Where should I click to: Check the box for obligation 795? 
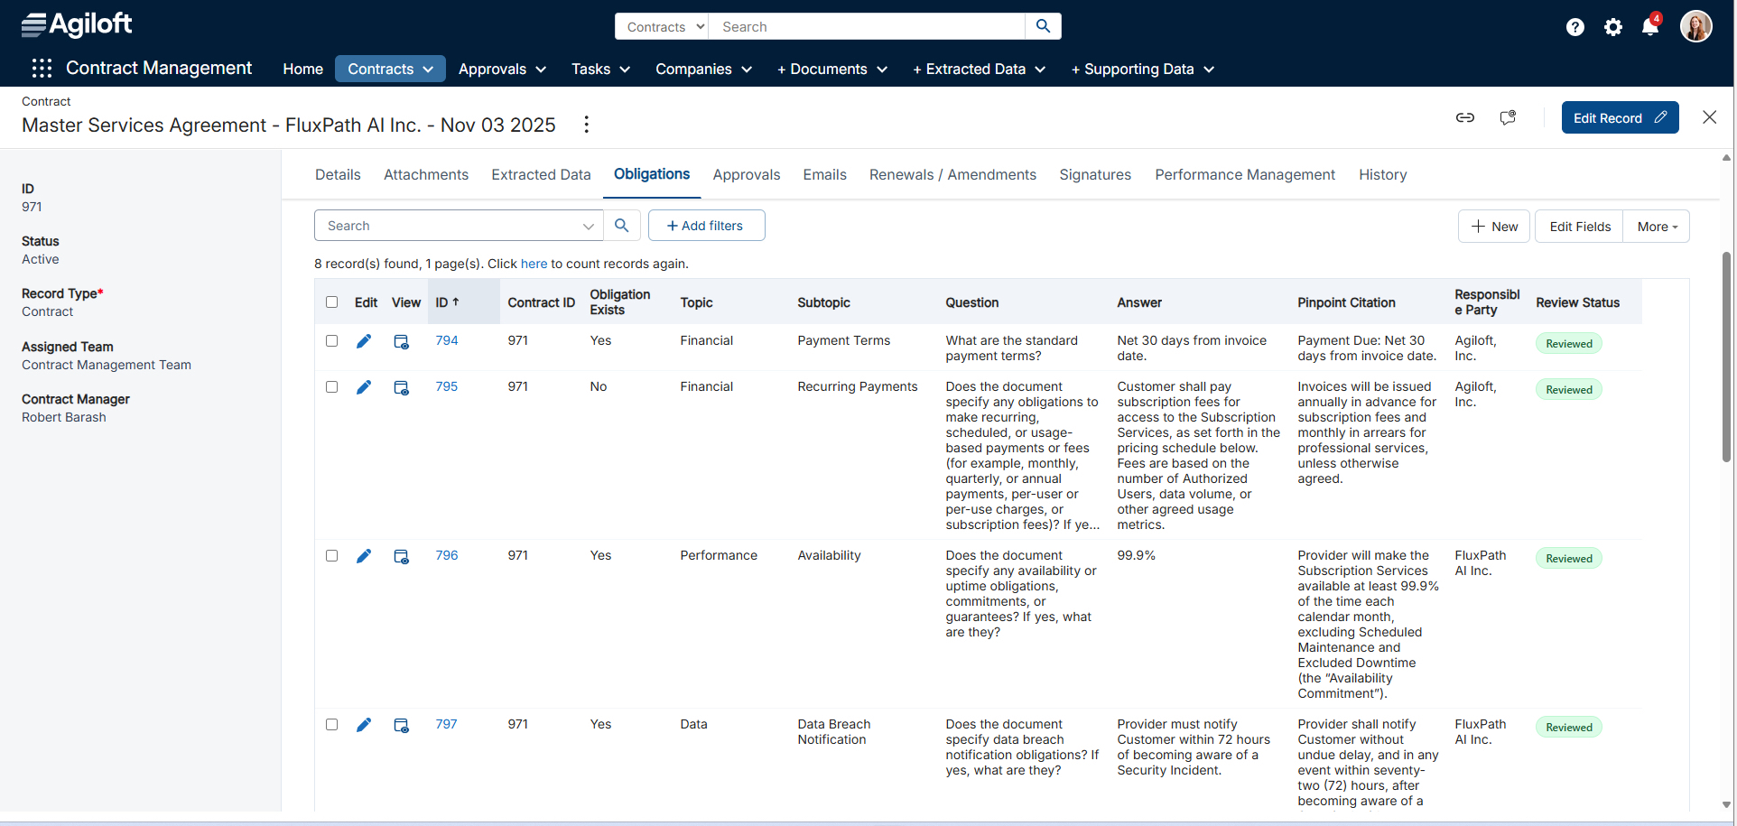tap(332, 387)
